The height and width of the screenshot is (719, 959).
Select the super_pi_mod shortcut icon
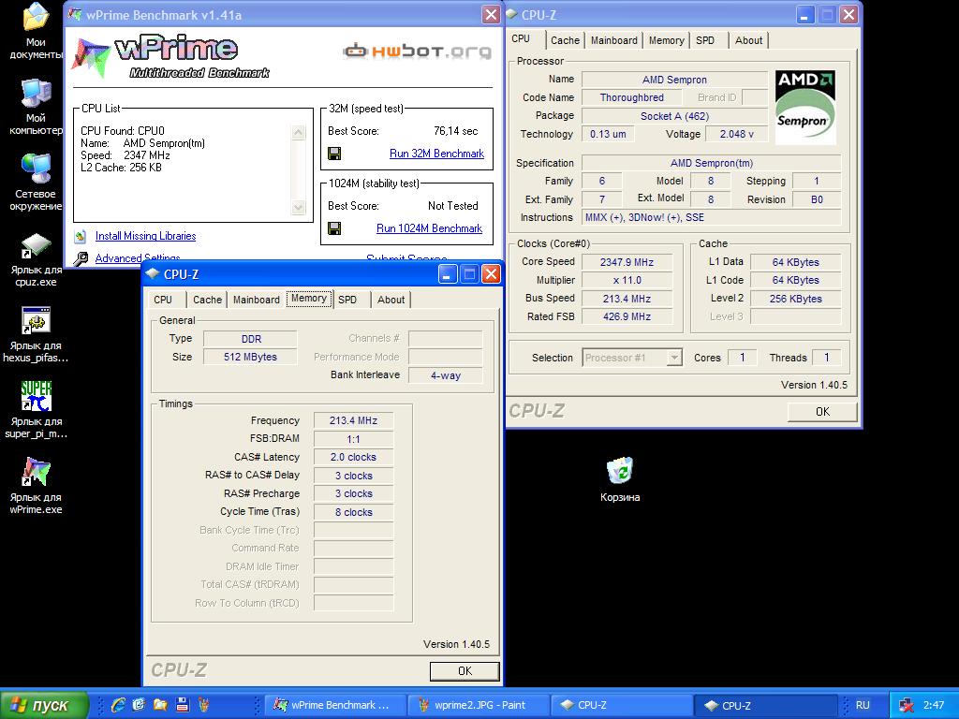click(x=36, y=396)
